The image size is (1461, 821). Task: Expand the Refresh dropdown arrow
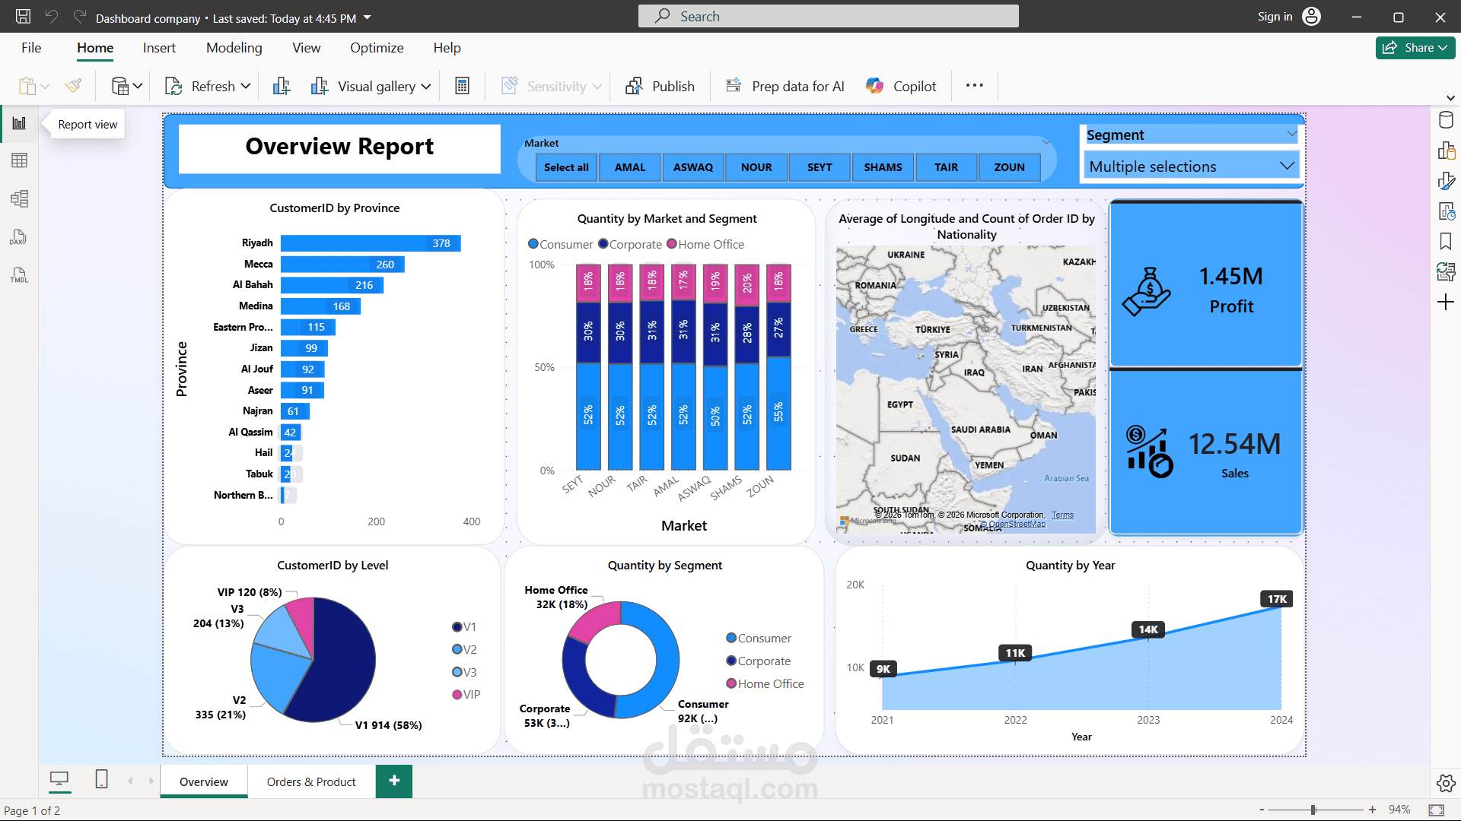coord(245,86)
